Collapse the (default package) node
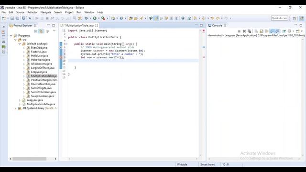 [20, 43]
